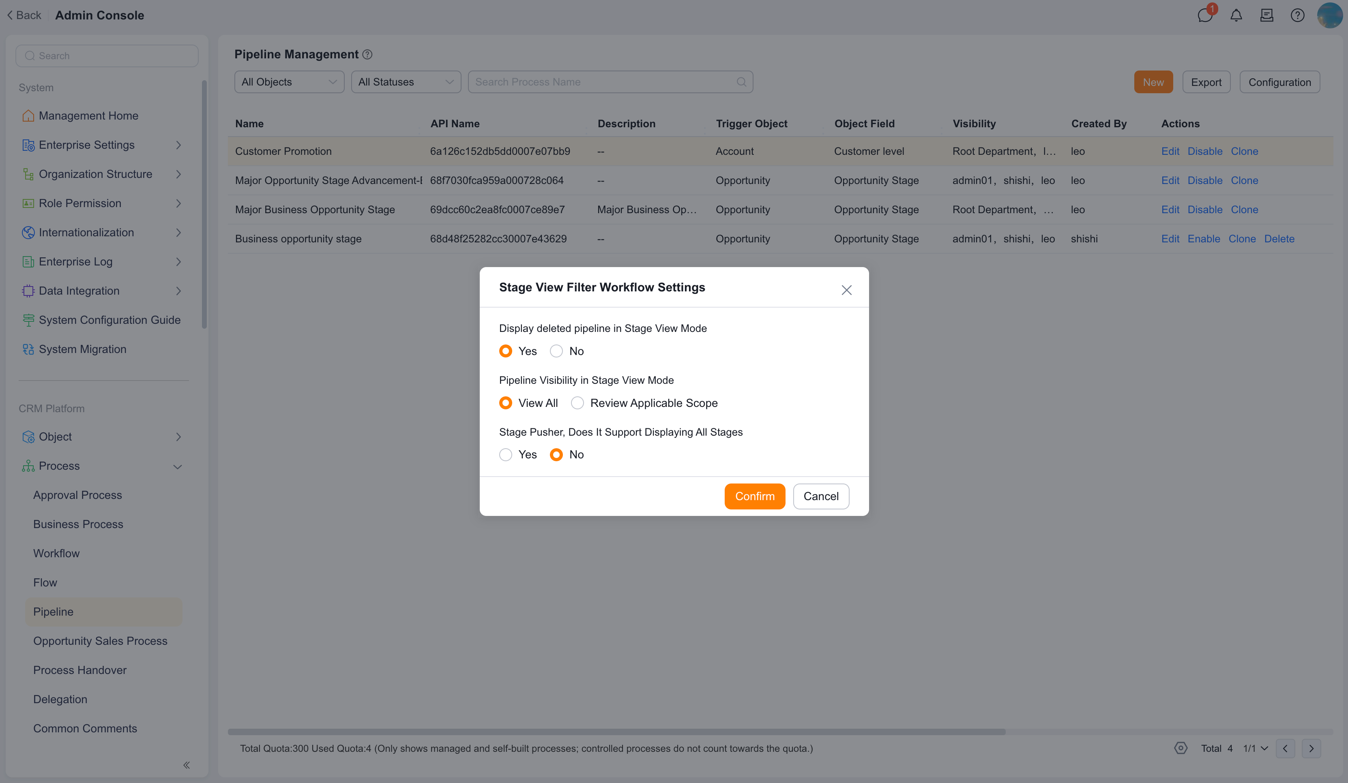Open Delegation in the sidebar
This screenshot has width=1348, height=783.
[x=60, y=699]
